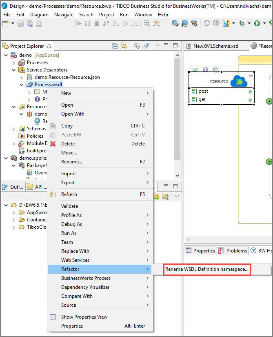Expand the demo.Resource-Resource.json node
Image resolution: width=273 pixels, height=337 pixels.
(22, 77)
